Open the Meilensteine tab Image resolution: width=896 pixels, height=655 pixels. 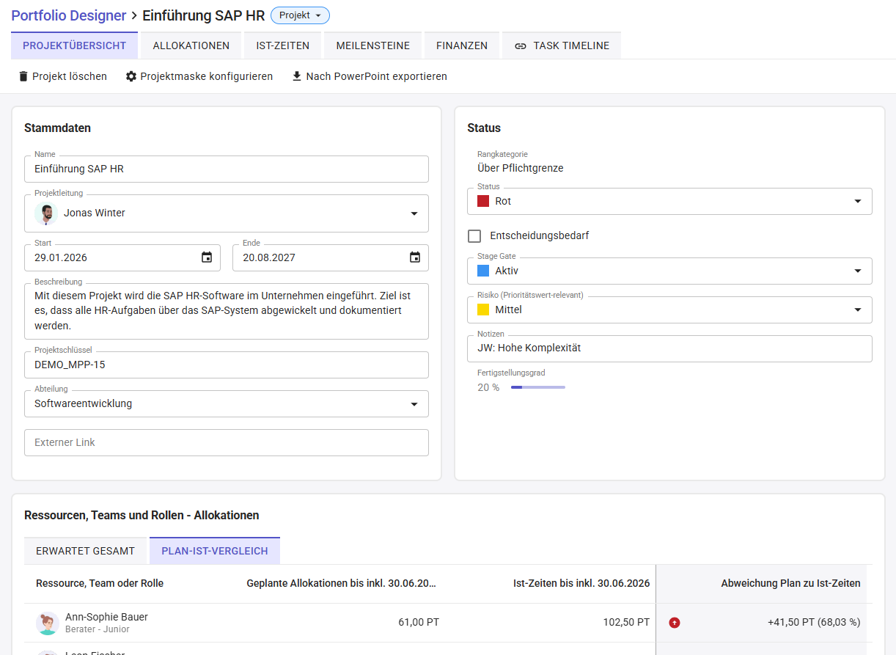click(373, 45)
